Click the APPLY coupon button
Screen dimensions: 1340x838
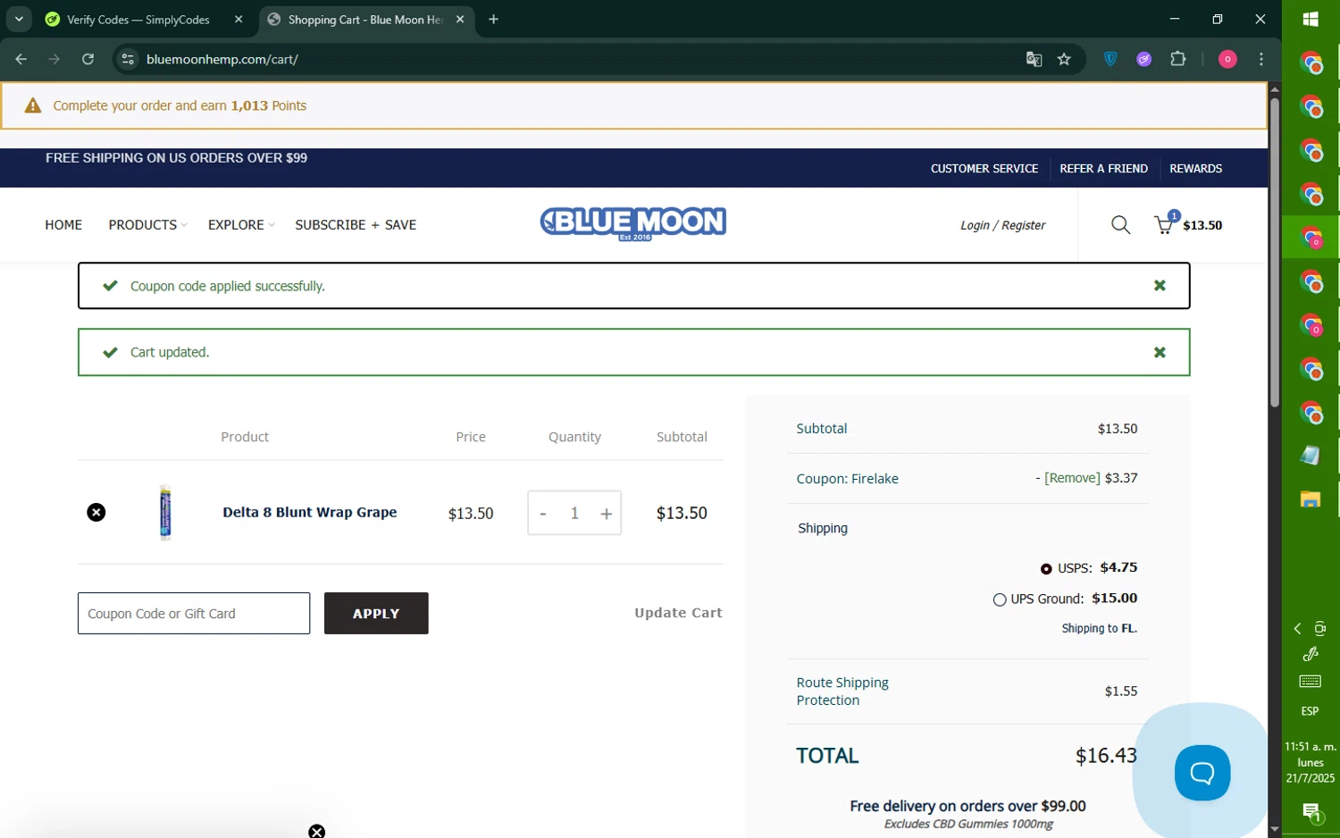(376, 614)
